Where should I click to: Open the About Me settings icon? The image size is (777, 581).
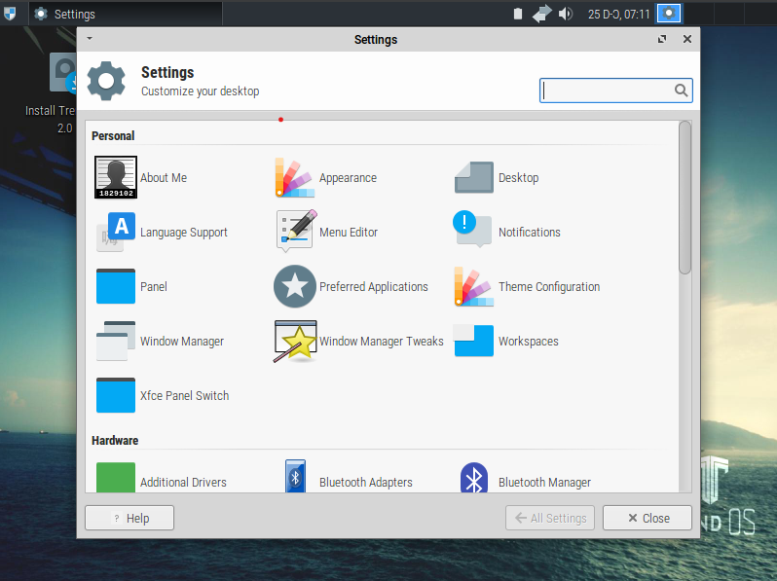tap(116, 178)
